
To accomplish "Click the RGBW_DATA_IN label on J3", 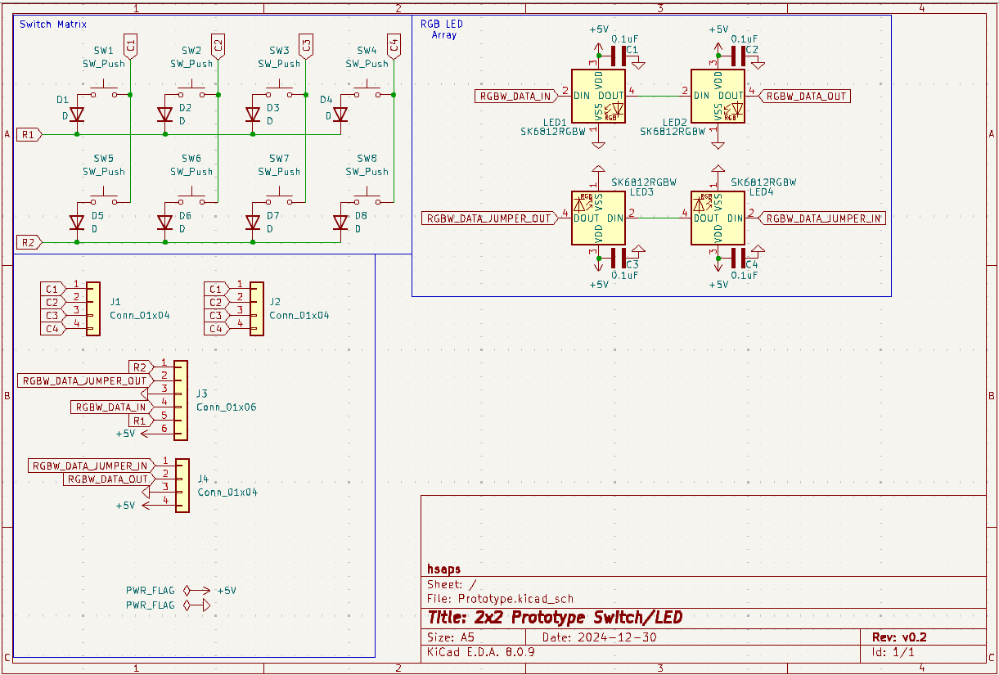I will tap(111, 407).
